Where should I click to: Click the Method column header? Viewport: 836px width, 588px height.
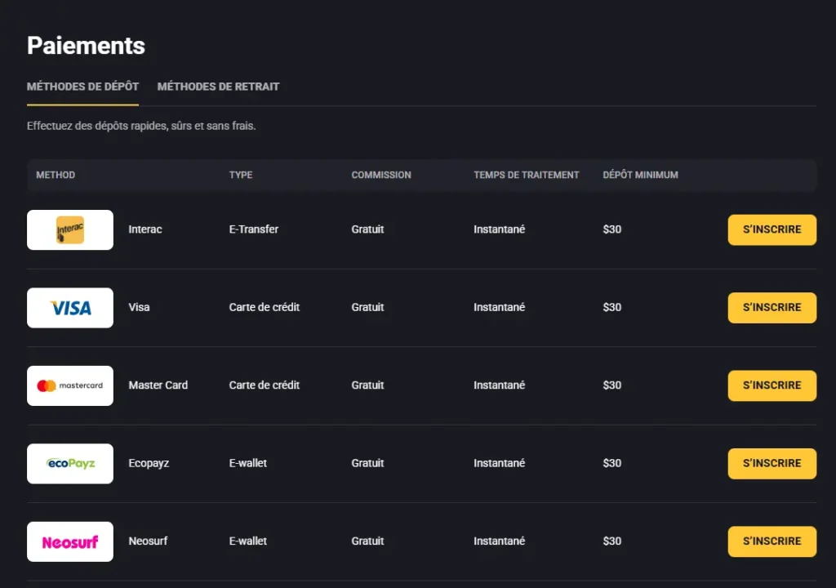56,175
